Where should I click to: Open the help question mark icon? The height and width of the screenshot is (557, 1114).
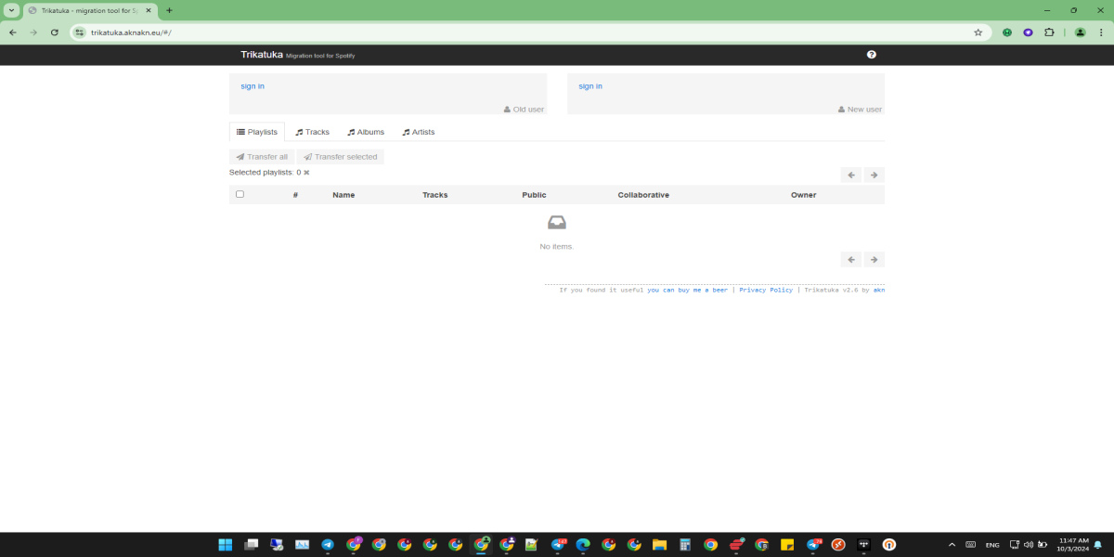(x=871, y=55)
